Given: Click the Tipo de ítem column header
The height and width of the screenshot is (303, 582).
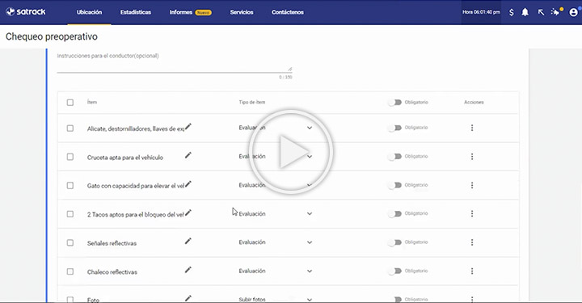Looking at the screenshot, I should tap(252, 103).
